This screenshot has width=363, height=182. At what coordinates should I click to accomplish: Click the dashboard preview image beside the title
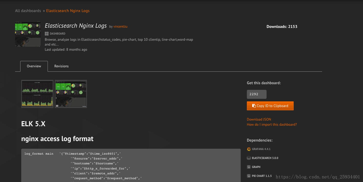[x=28, y=34]
